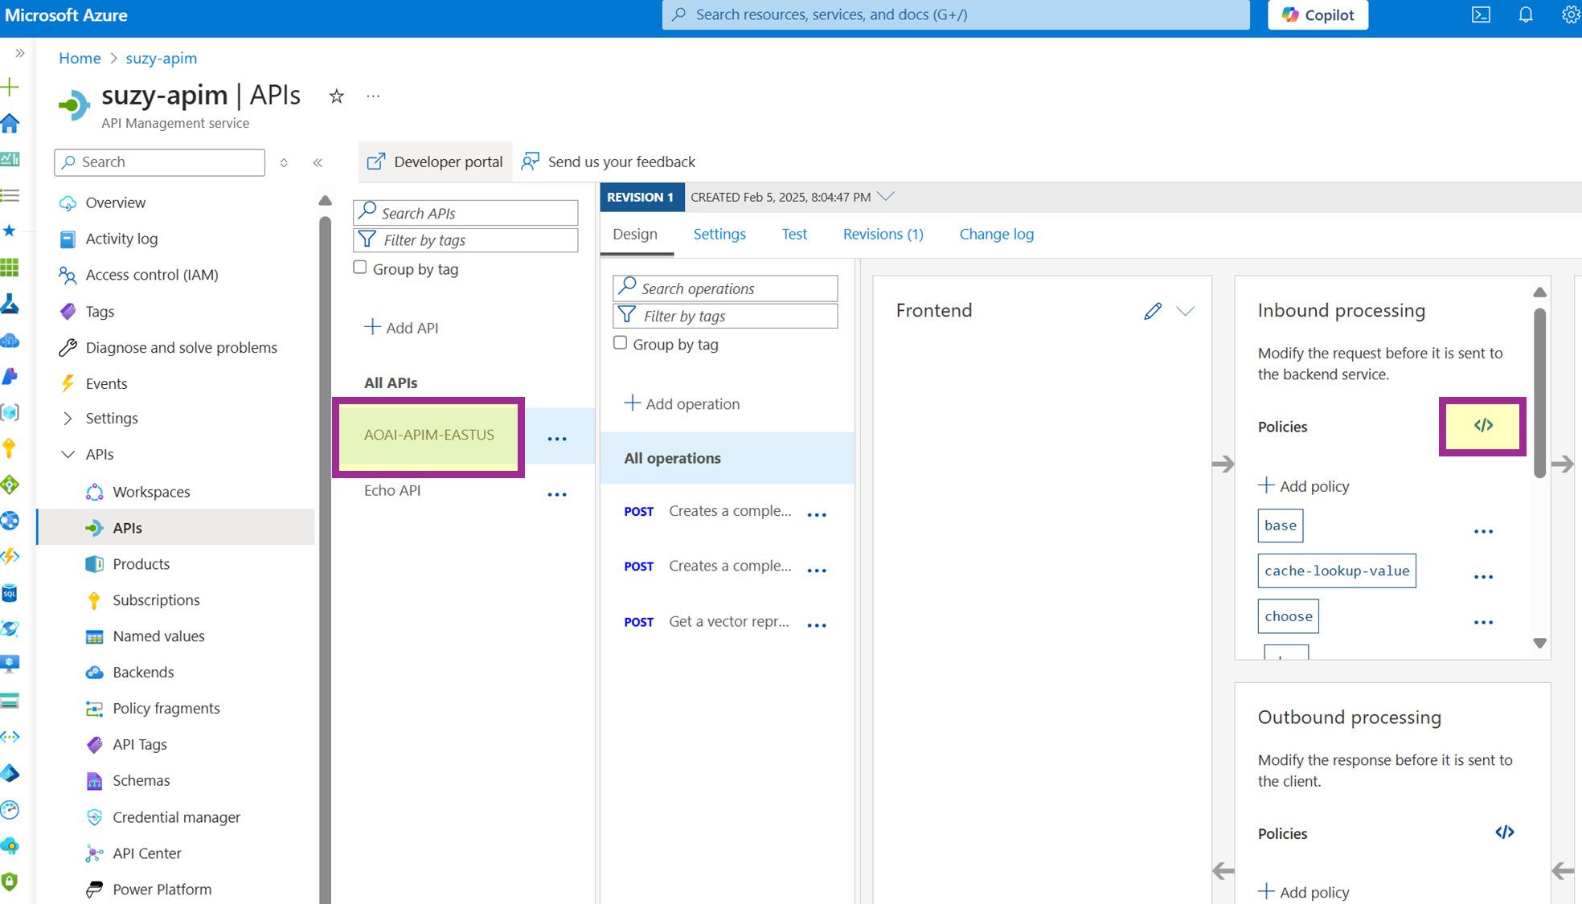The width and height of the screenshot is (1582, 904).
Task: Click the Inbound processing panel scrollbar
Action: (x=1539, y=394)
